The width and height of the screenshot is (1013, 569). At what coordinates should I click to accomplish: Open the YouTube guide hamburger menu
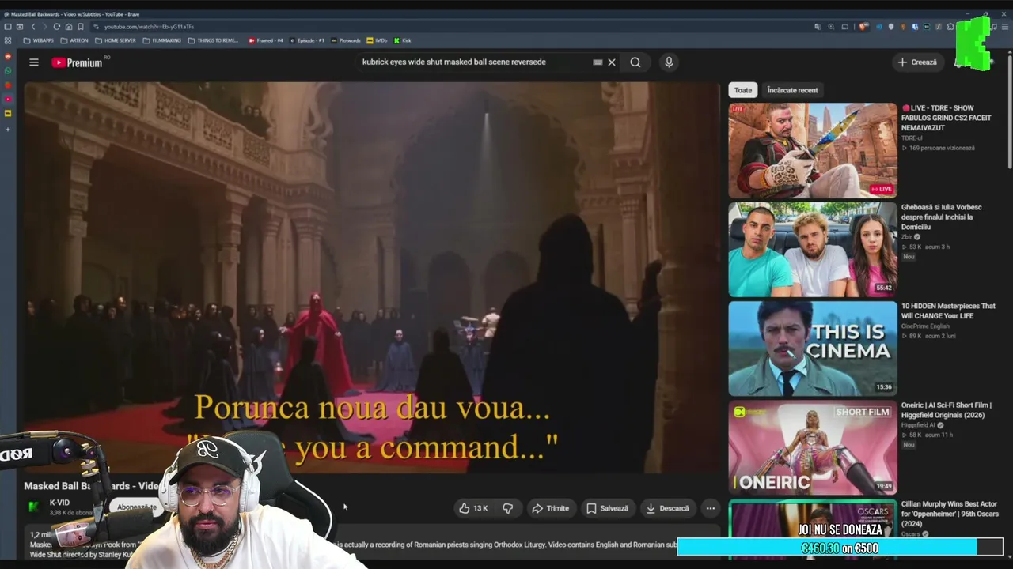pos(34,62)
